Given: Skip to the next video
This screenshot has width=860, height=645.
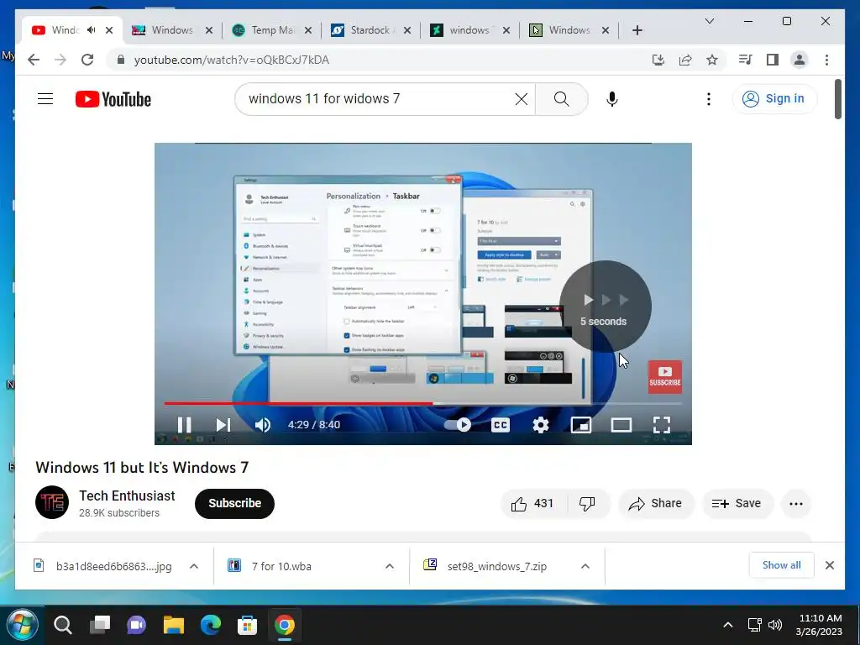Looking at the screenshot, I should (x=223, y=424).
